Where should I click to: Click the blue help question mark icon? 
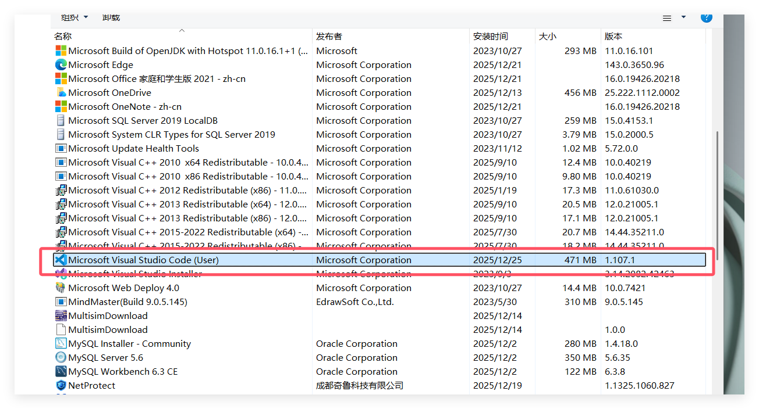pos(706,17)
